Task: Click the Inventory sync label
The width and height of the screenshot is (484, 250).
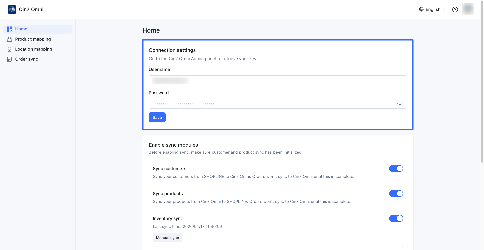Action: tap(168, 218)
